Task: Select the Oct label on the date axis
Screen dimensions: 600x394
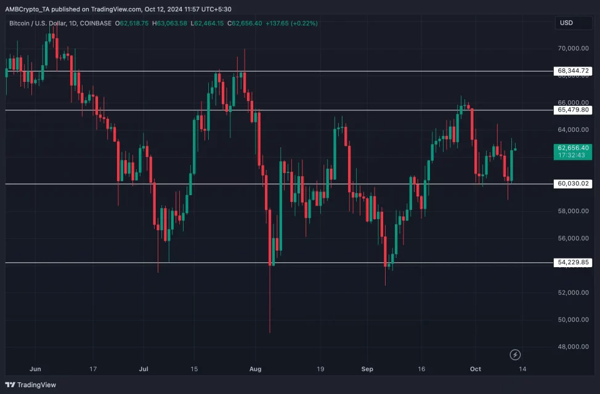Action: click(475, 369)
